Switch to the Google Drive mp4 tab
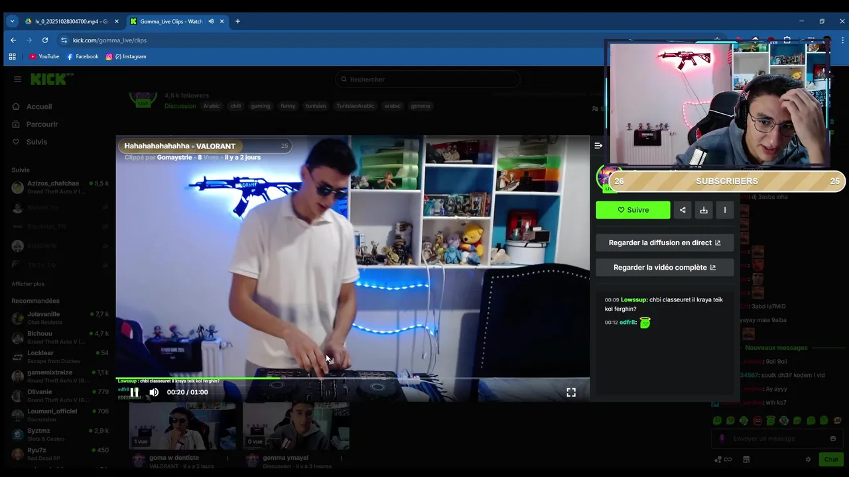 click(x=72, y=21)
